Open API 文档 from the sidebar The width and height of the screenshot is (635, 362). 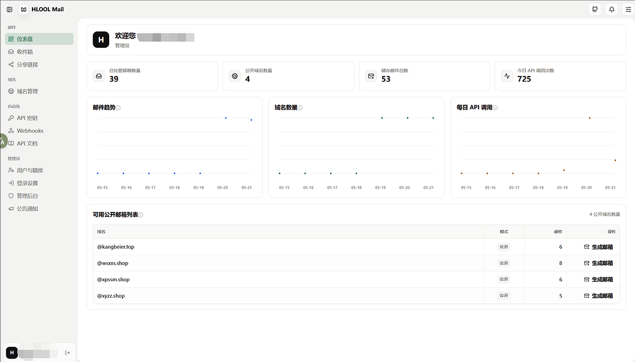click(39, 143)
